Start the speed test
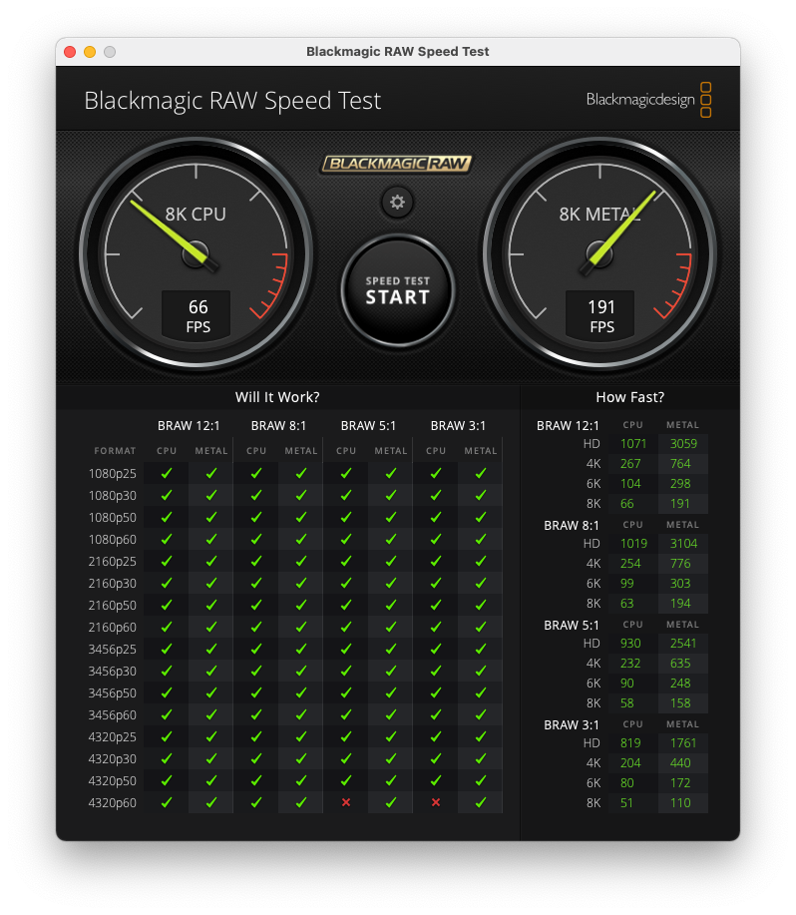796x915 pixels. point(398,290)
